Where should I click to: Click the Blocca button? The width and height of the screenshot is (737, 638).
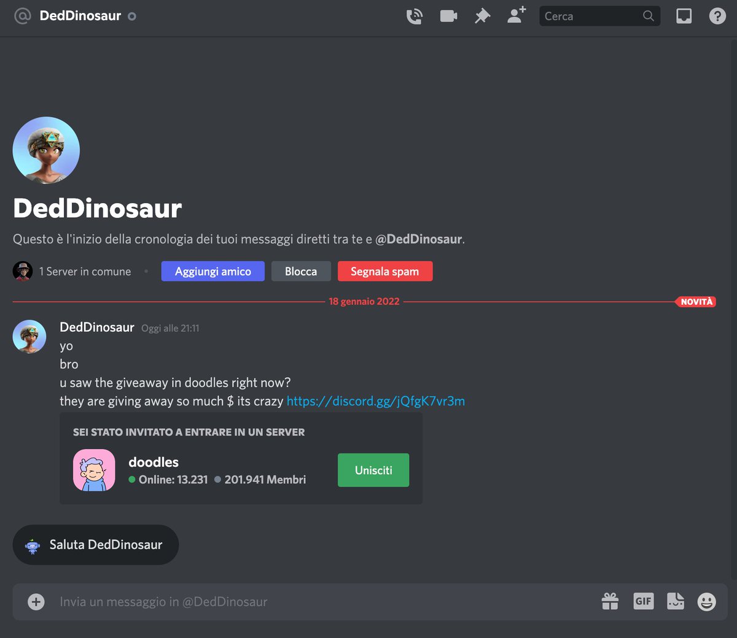tap(301, 271)
